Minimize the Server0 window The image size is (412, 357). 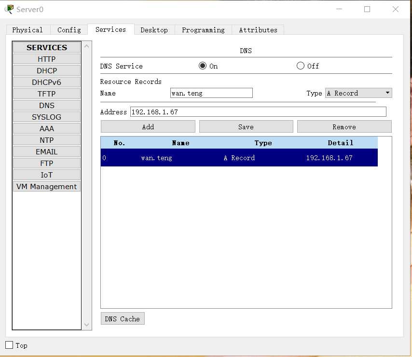pos(339,9)
